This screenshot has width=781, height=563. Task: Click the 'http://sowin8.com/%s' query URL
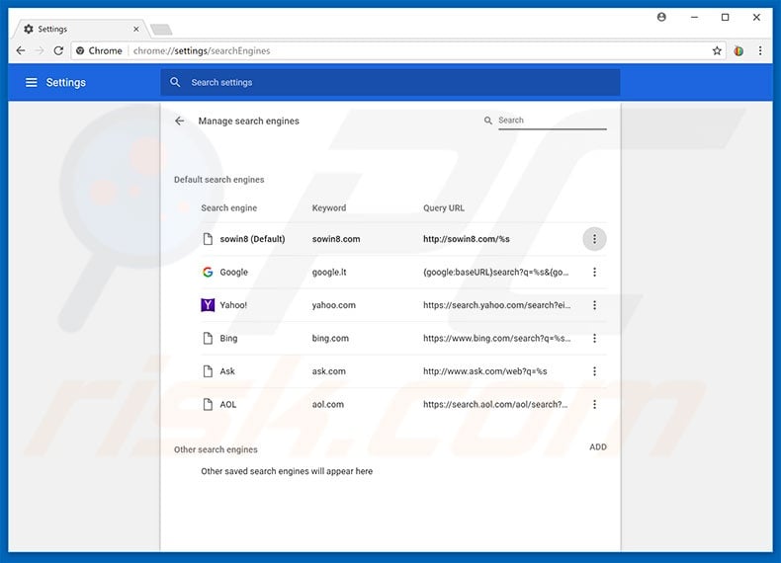pyautogui.click(x=467, y=239)
